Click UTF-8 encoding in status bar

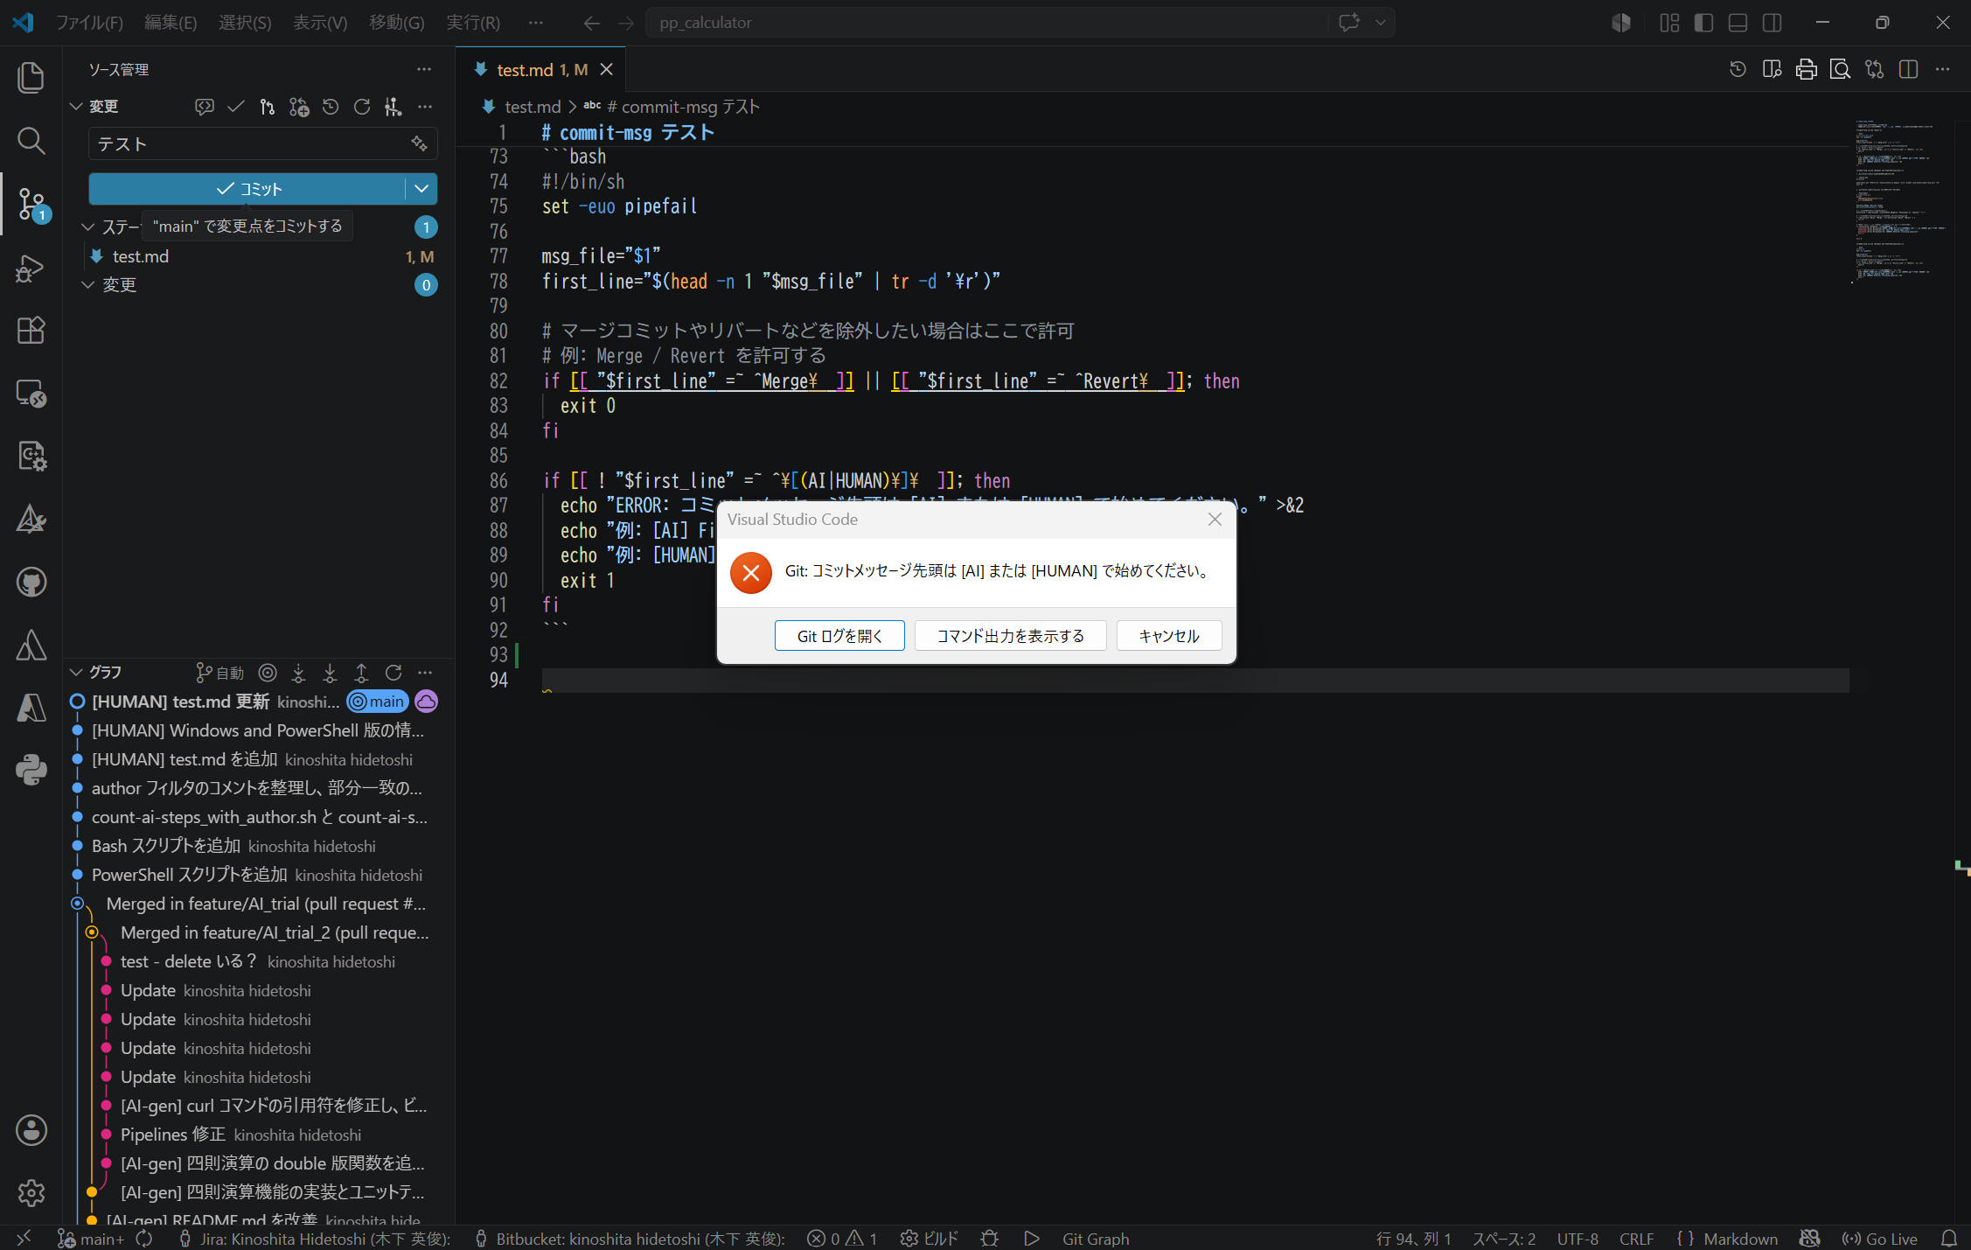tap(1577, 1239)
